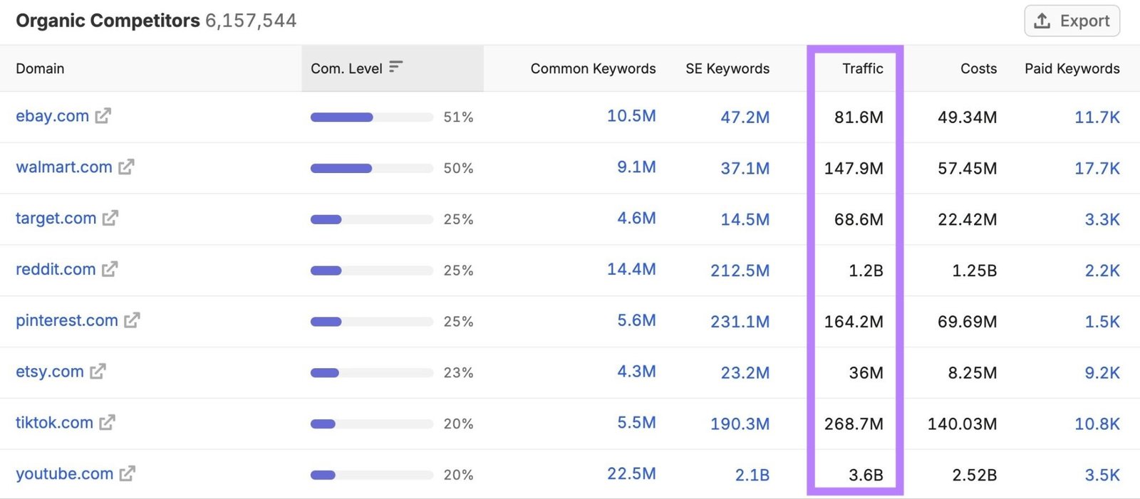Viewport: 1140px width, 499px height.
Task: Open pinterest.com common keywords 5.6M
Action: tap(636, 321)
